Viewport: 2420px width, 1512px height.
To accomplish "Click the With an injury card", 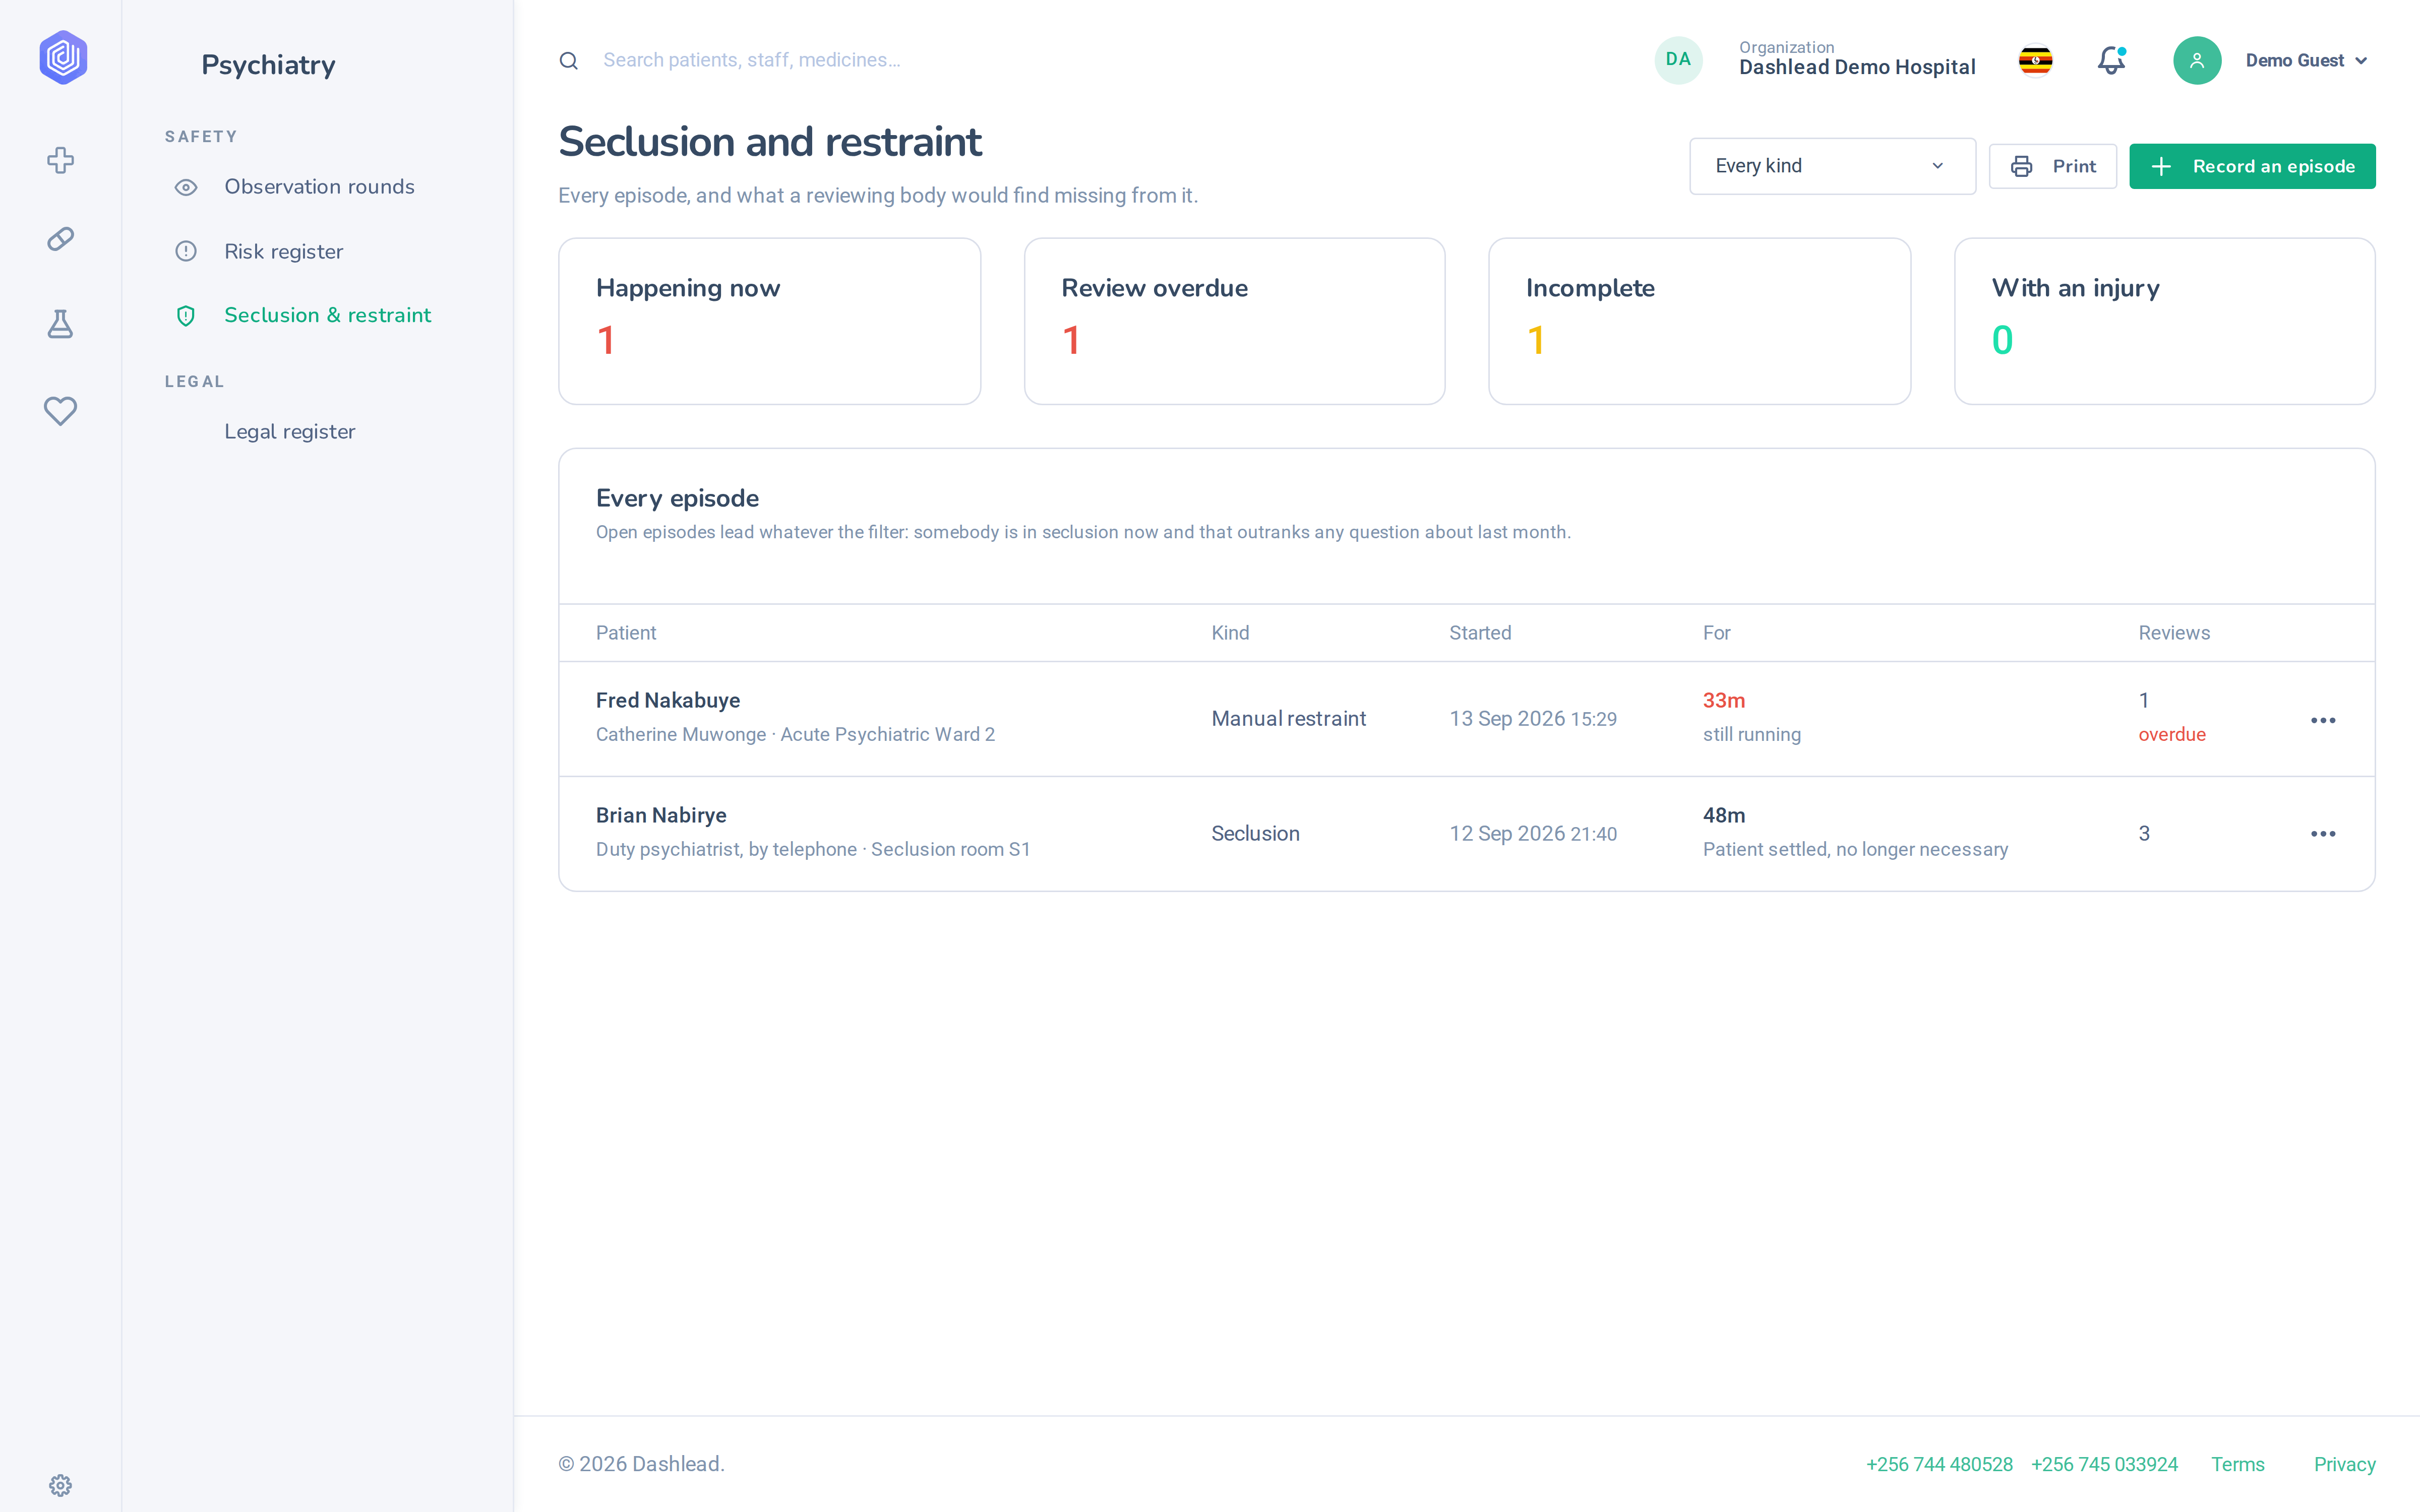I will click(x=2164, y=321).
